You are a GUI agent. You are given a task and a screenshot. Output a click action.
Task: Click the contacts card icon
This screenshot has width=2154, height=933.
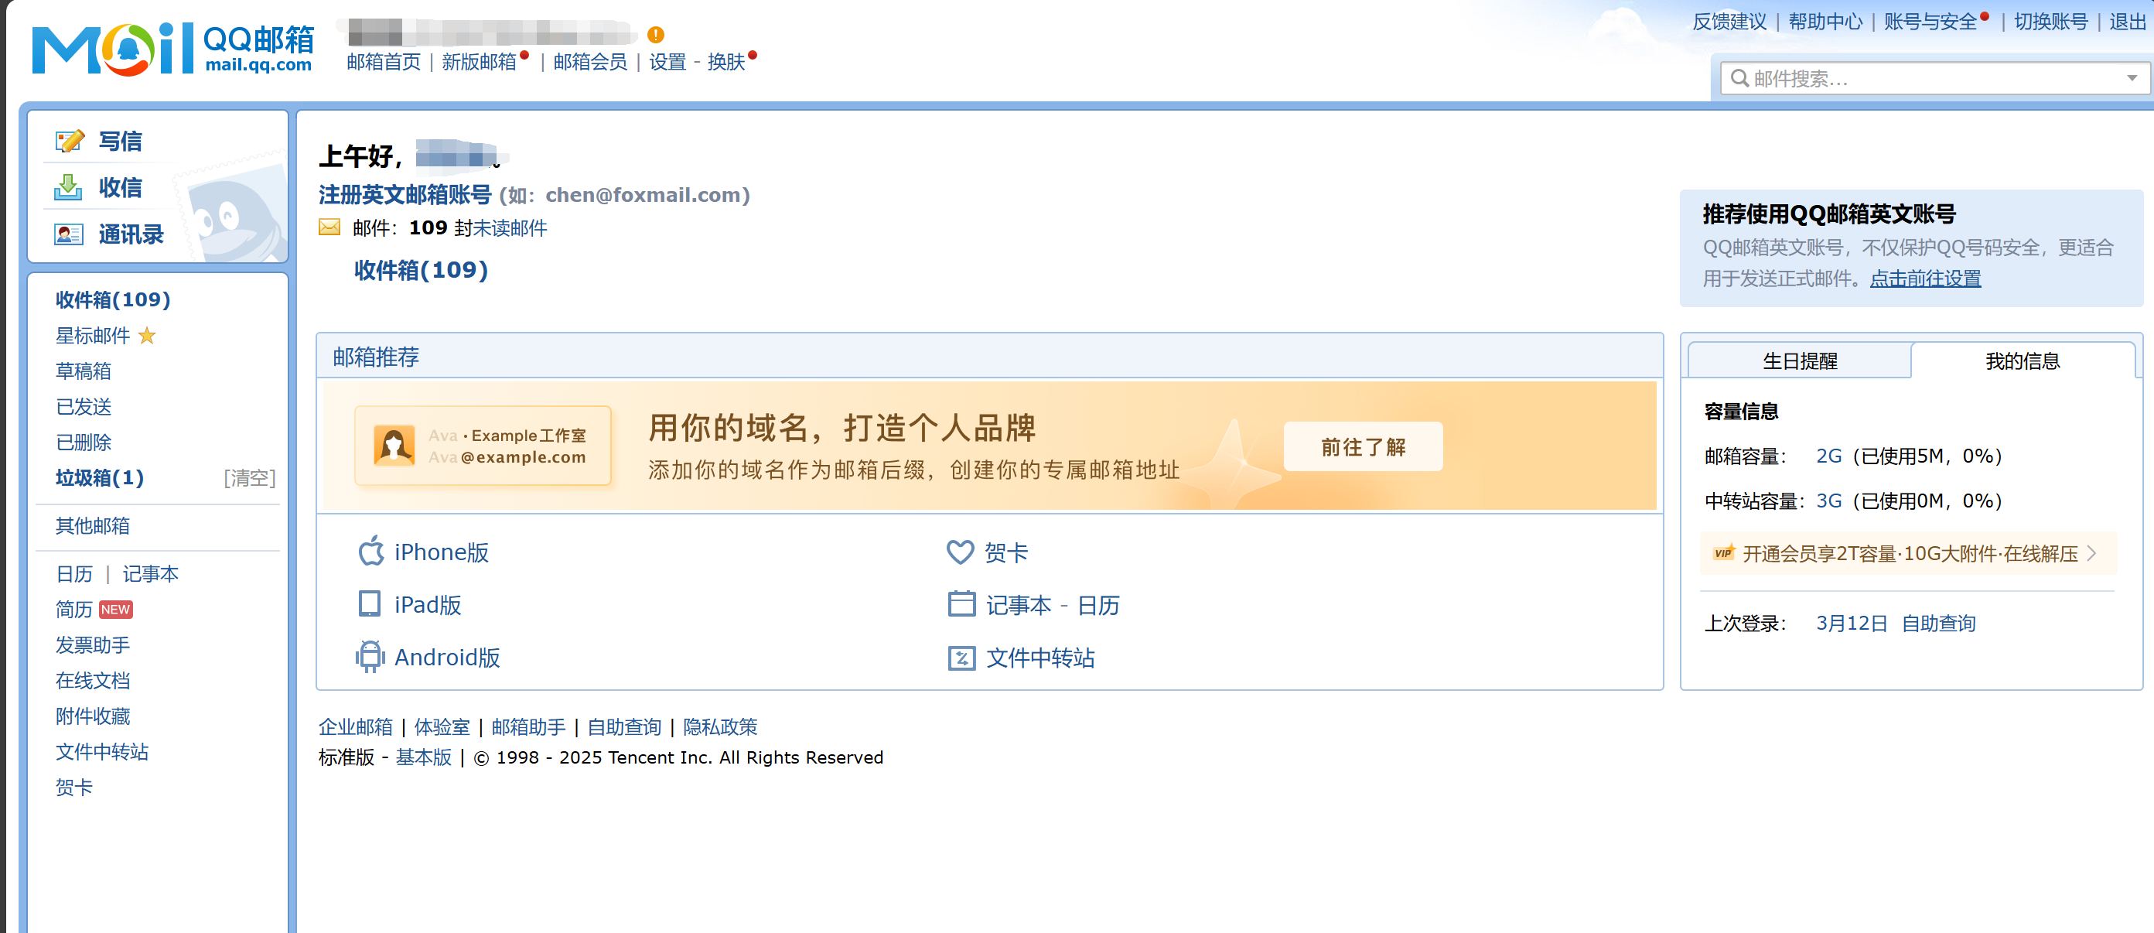(x=69, y=234)
